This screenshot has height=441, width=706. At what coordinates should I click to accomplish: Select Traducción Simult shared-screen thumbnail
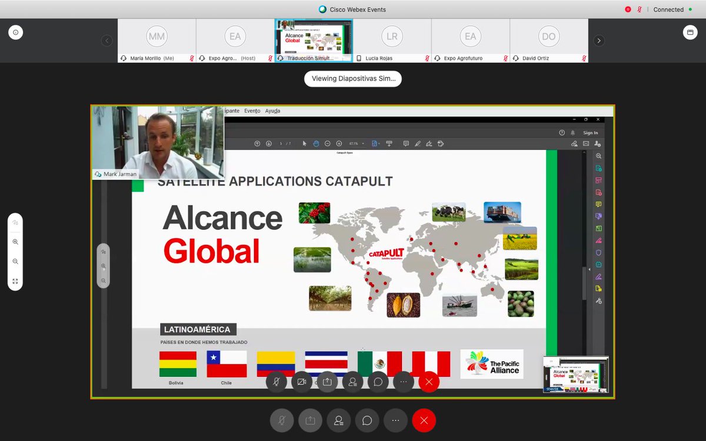pos(314,41)
